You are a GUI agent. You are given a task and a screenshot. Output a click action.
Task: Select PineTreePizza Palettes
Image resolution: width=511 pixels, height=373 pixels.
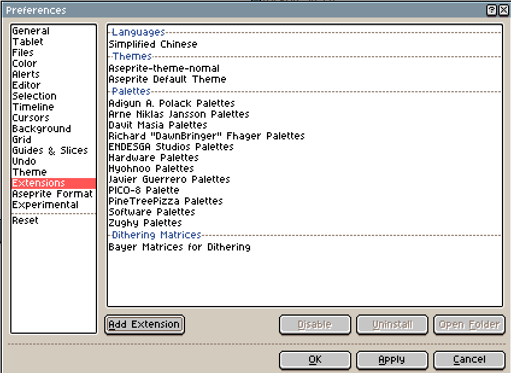(305, 201)
